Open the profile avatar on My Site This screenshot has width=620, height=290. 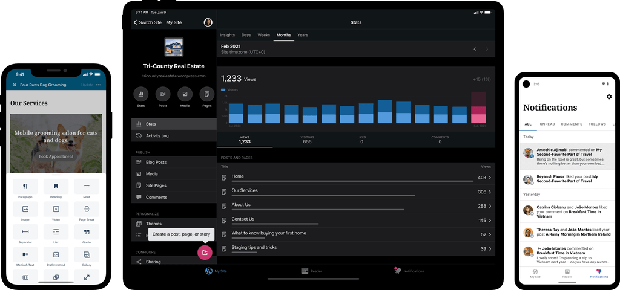208,22
